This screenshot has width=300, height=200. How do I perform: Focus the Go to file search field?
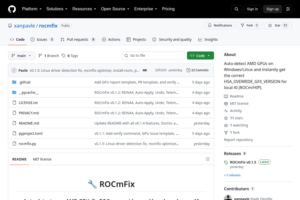point(153,55)
